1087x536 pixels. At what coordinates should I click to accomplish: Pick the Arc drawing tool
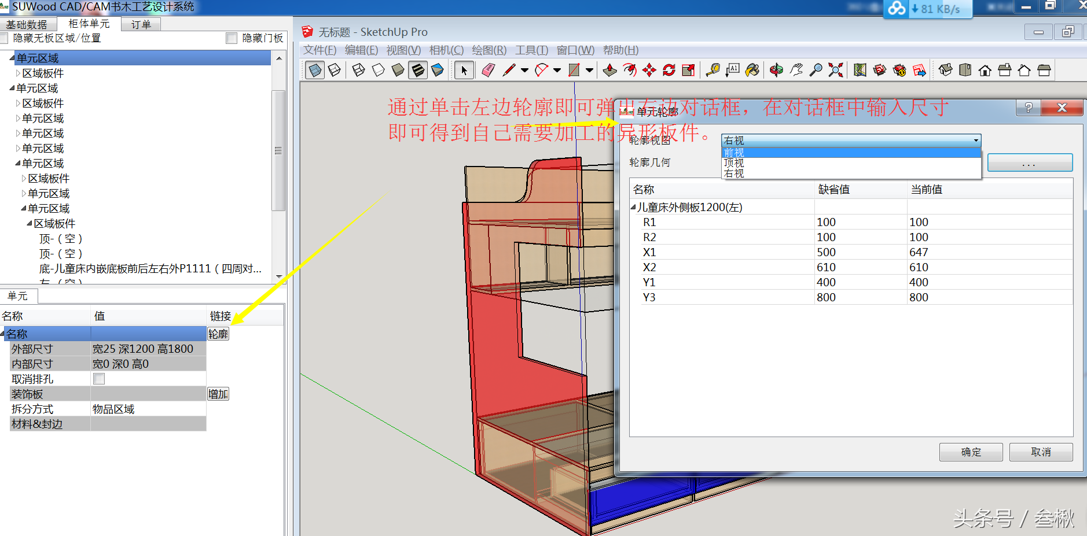(541, 70)
